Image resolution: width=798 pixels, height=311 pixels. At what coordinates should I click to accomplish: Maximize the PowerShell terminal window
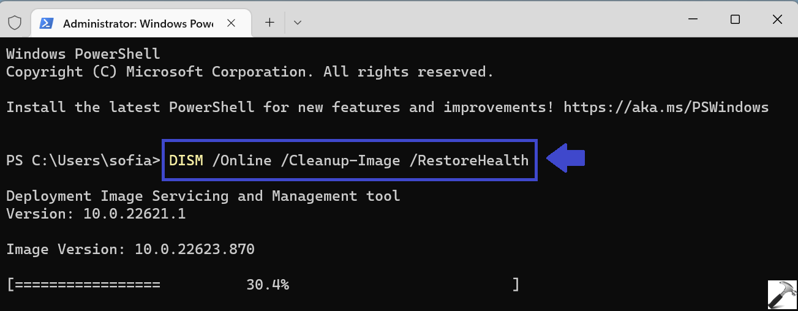[x=735, y=20]
